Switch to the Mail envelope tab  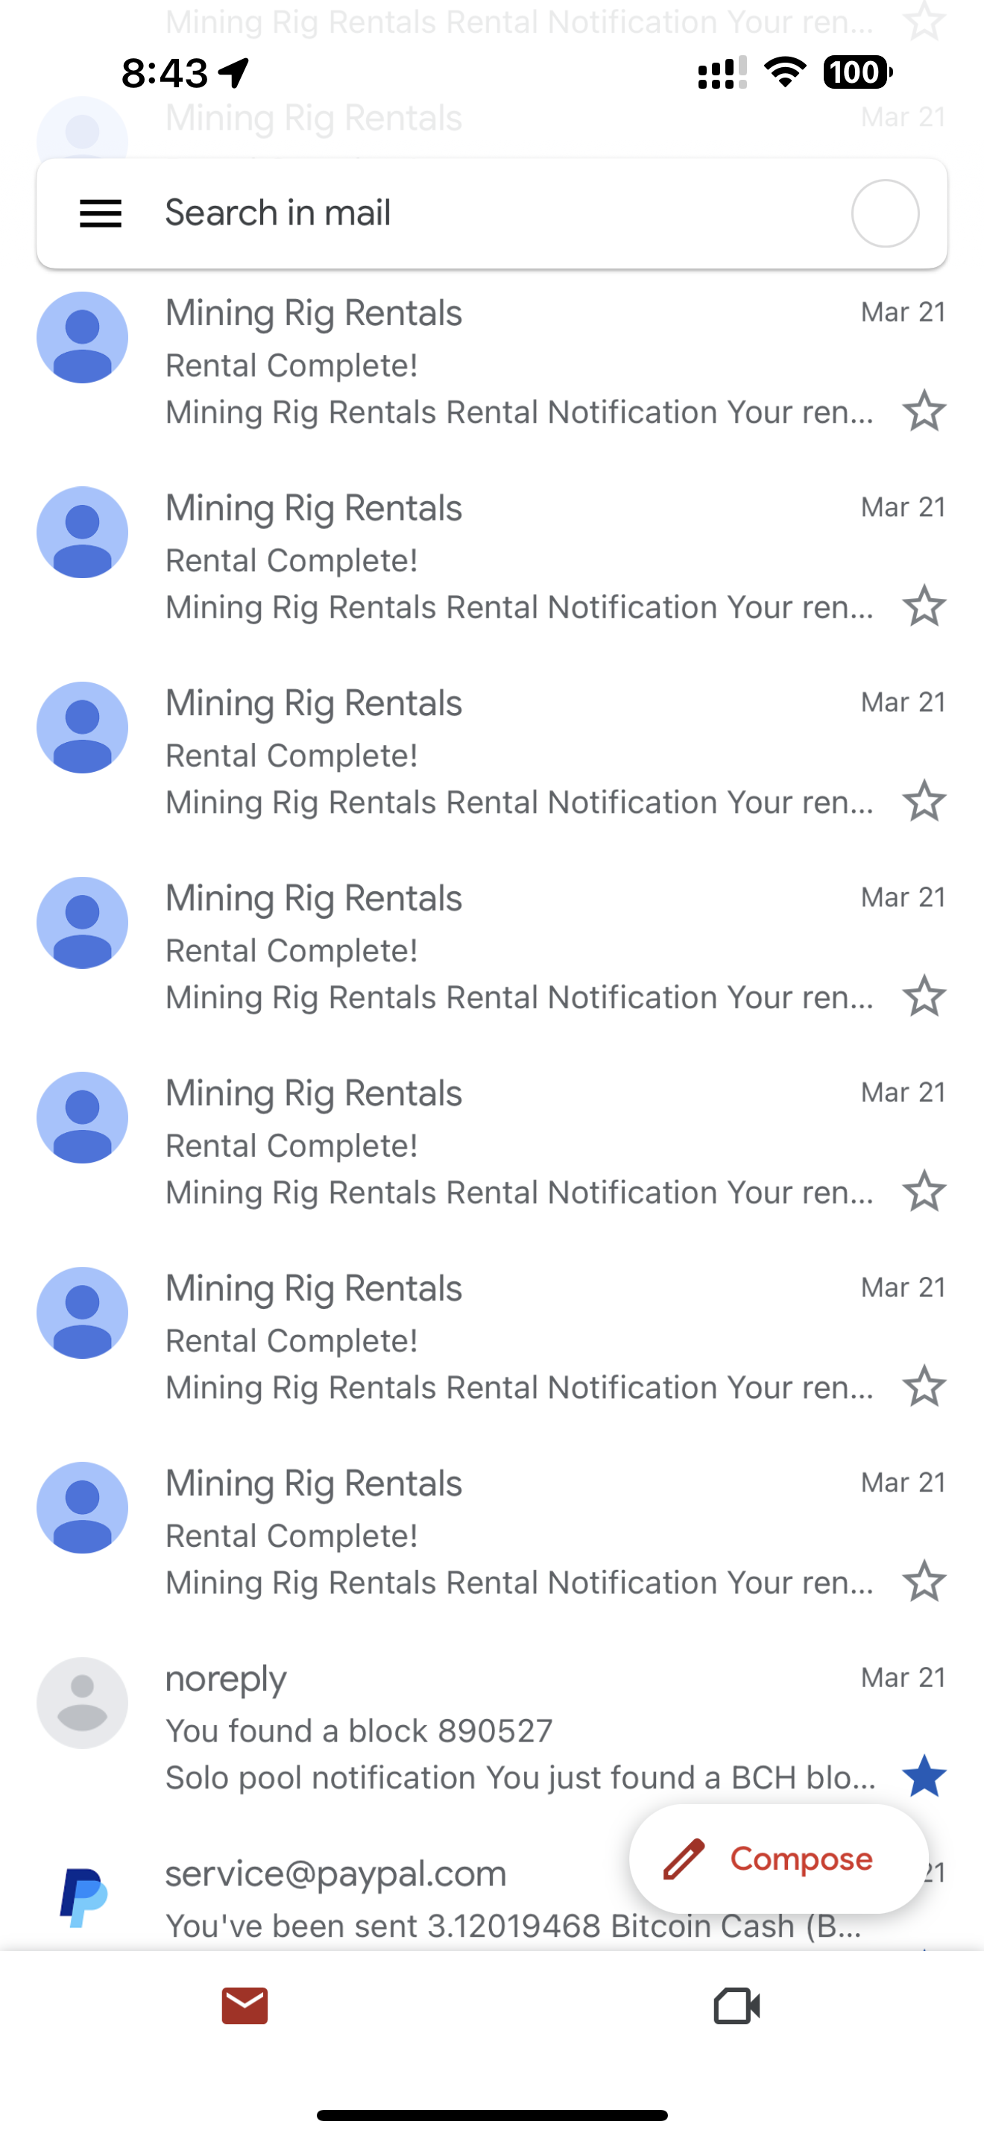tap(245, 2006)
